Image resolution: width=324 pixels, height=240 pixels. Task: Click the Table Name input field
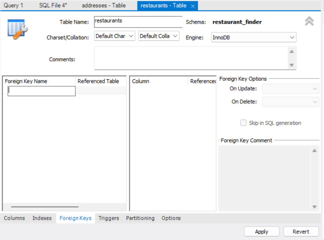click(138, 22)
